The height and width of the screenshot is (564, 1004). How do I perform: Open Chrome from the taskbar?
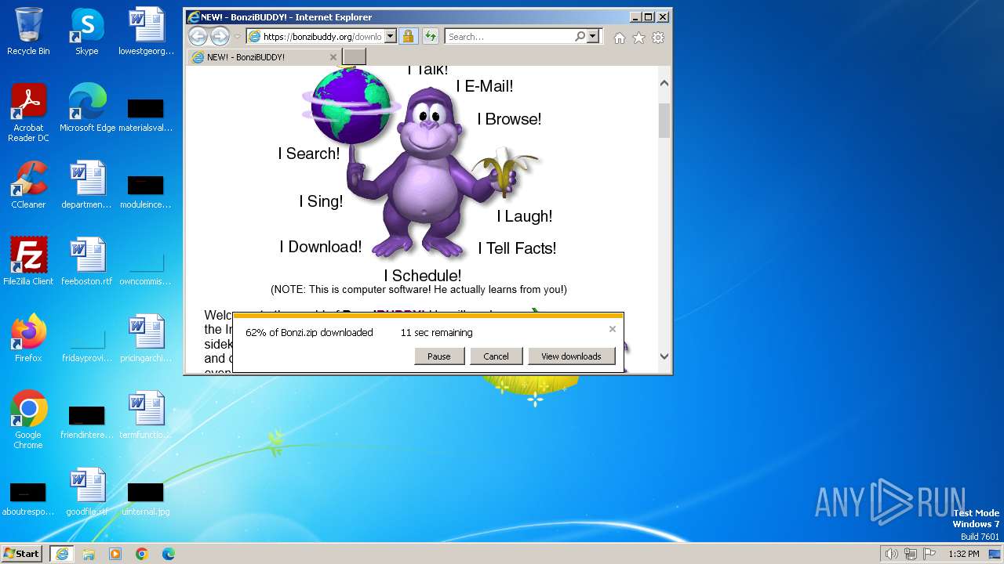pos(142,554)
